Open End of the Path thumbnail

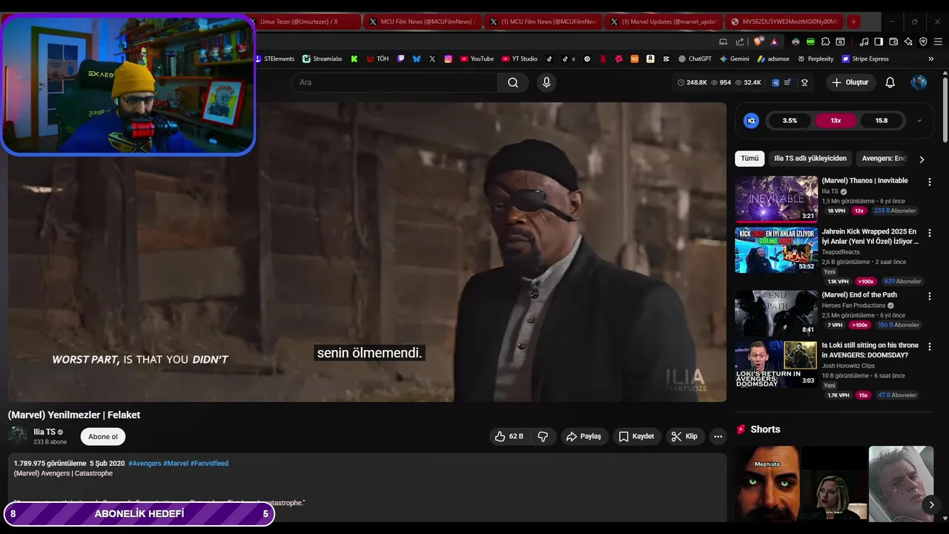[776, 313]
